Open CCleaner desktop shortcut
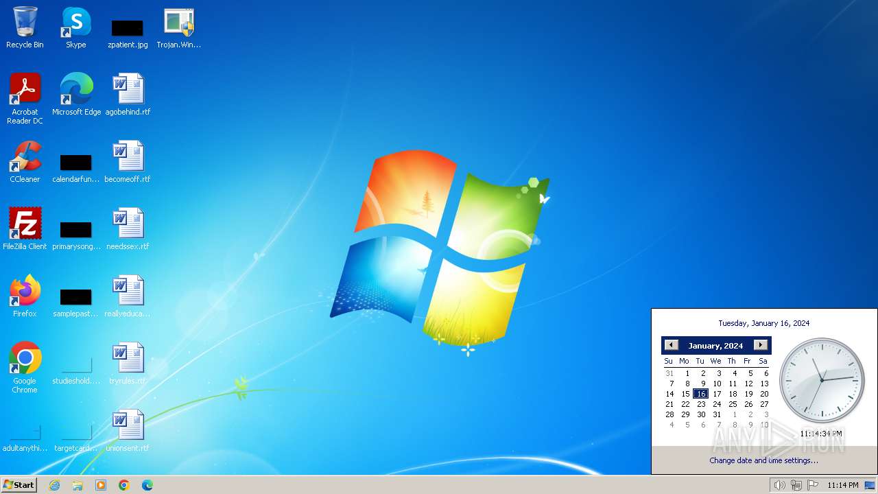The image size is (878, 494). tap(25, 161)
